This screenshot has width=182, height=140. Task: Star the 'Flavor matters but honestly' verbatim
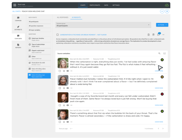[64, 88]
